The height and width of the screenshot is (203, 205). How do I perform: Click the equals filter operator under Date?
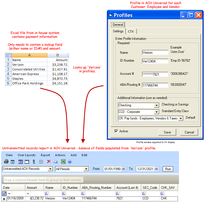coord(9,193)
